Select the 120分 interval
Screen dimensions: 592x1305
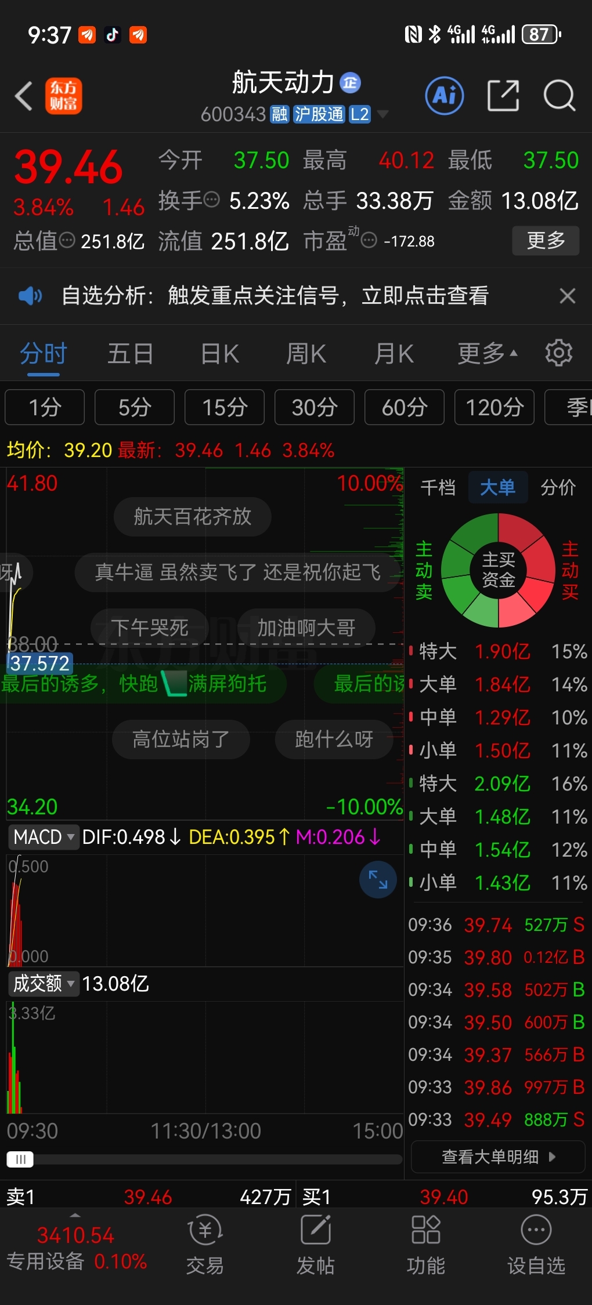(x=494, y=407)
